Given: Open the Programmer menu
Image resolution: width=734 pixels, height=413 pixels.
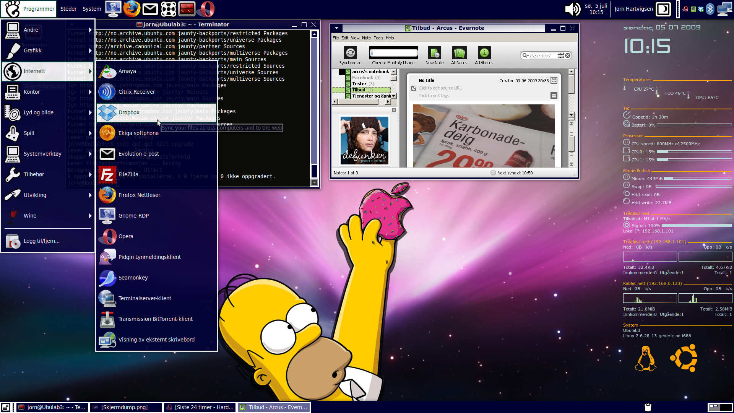Looking at the screenshot, I should pyautogui.click(x=29, y=9).
